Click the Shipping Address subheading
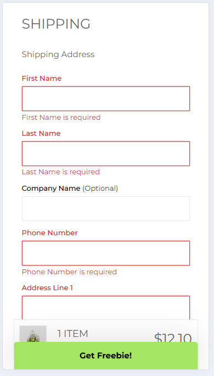This screenshot has width=214, height=376. tap(58, 54)
